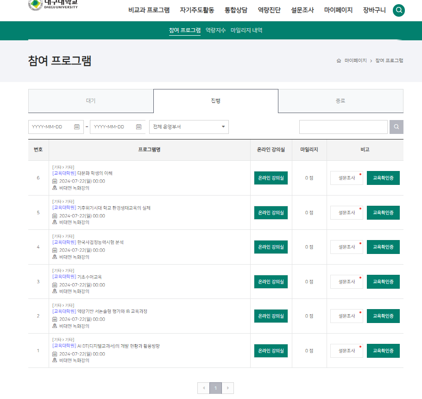Open the 마이페이지 menu
Screen dimensions: 422x399
(x=338, y=10)
